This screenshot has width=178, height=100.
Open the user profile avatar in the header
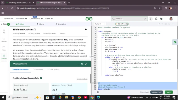click(x=171, y=19)
